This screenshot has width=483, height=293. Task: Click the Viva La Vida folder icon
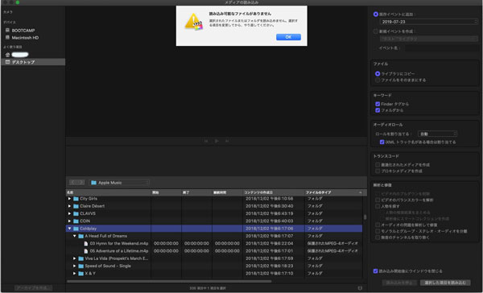(81, 258)
